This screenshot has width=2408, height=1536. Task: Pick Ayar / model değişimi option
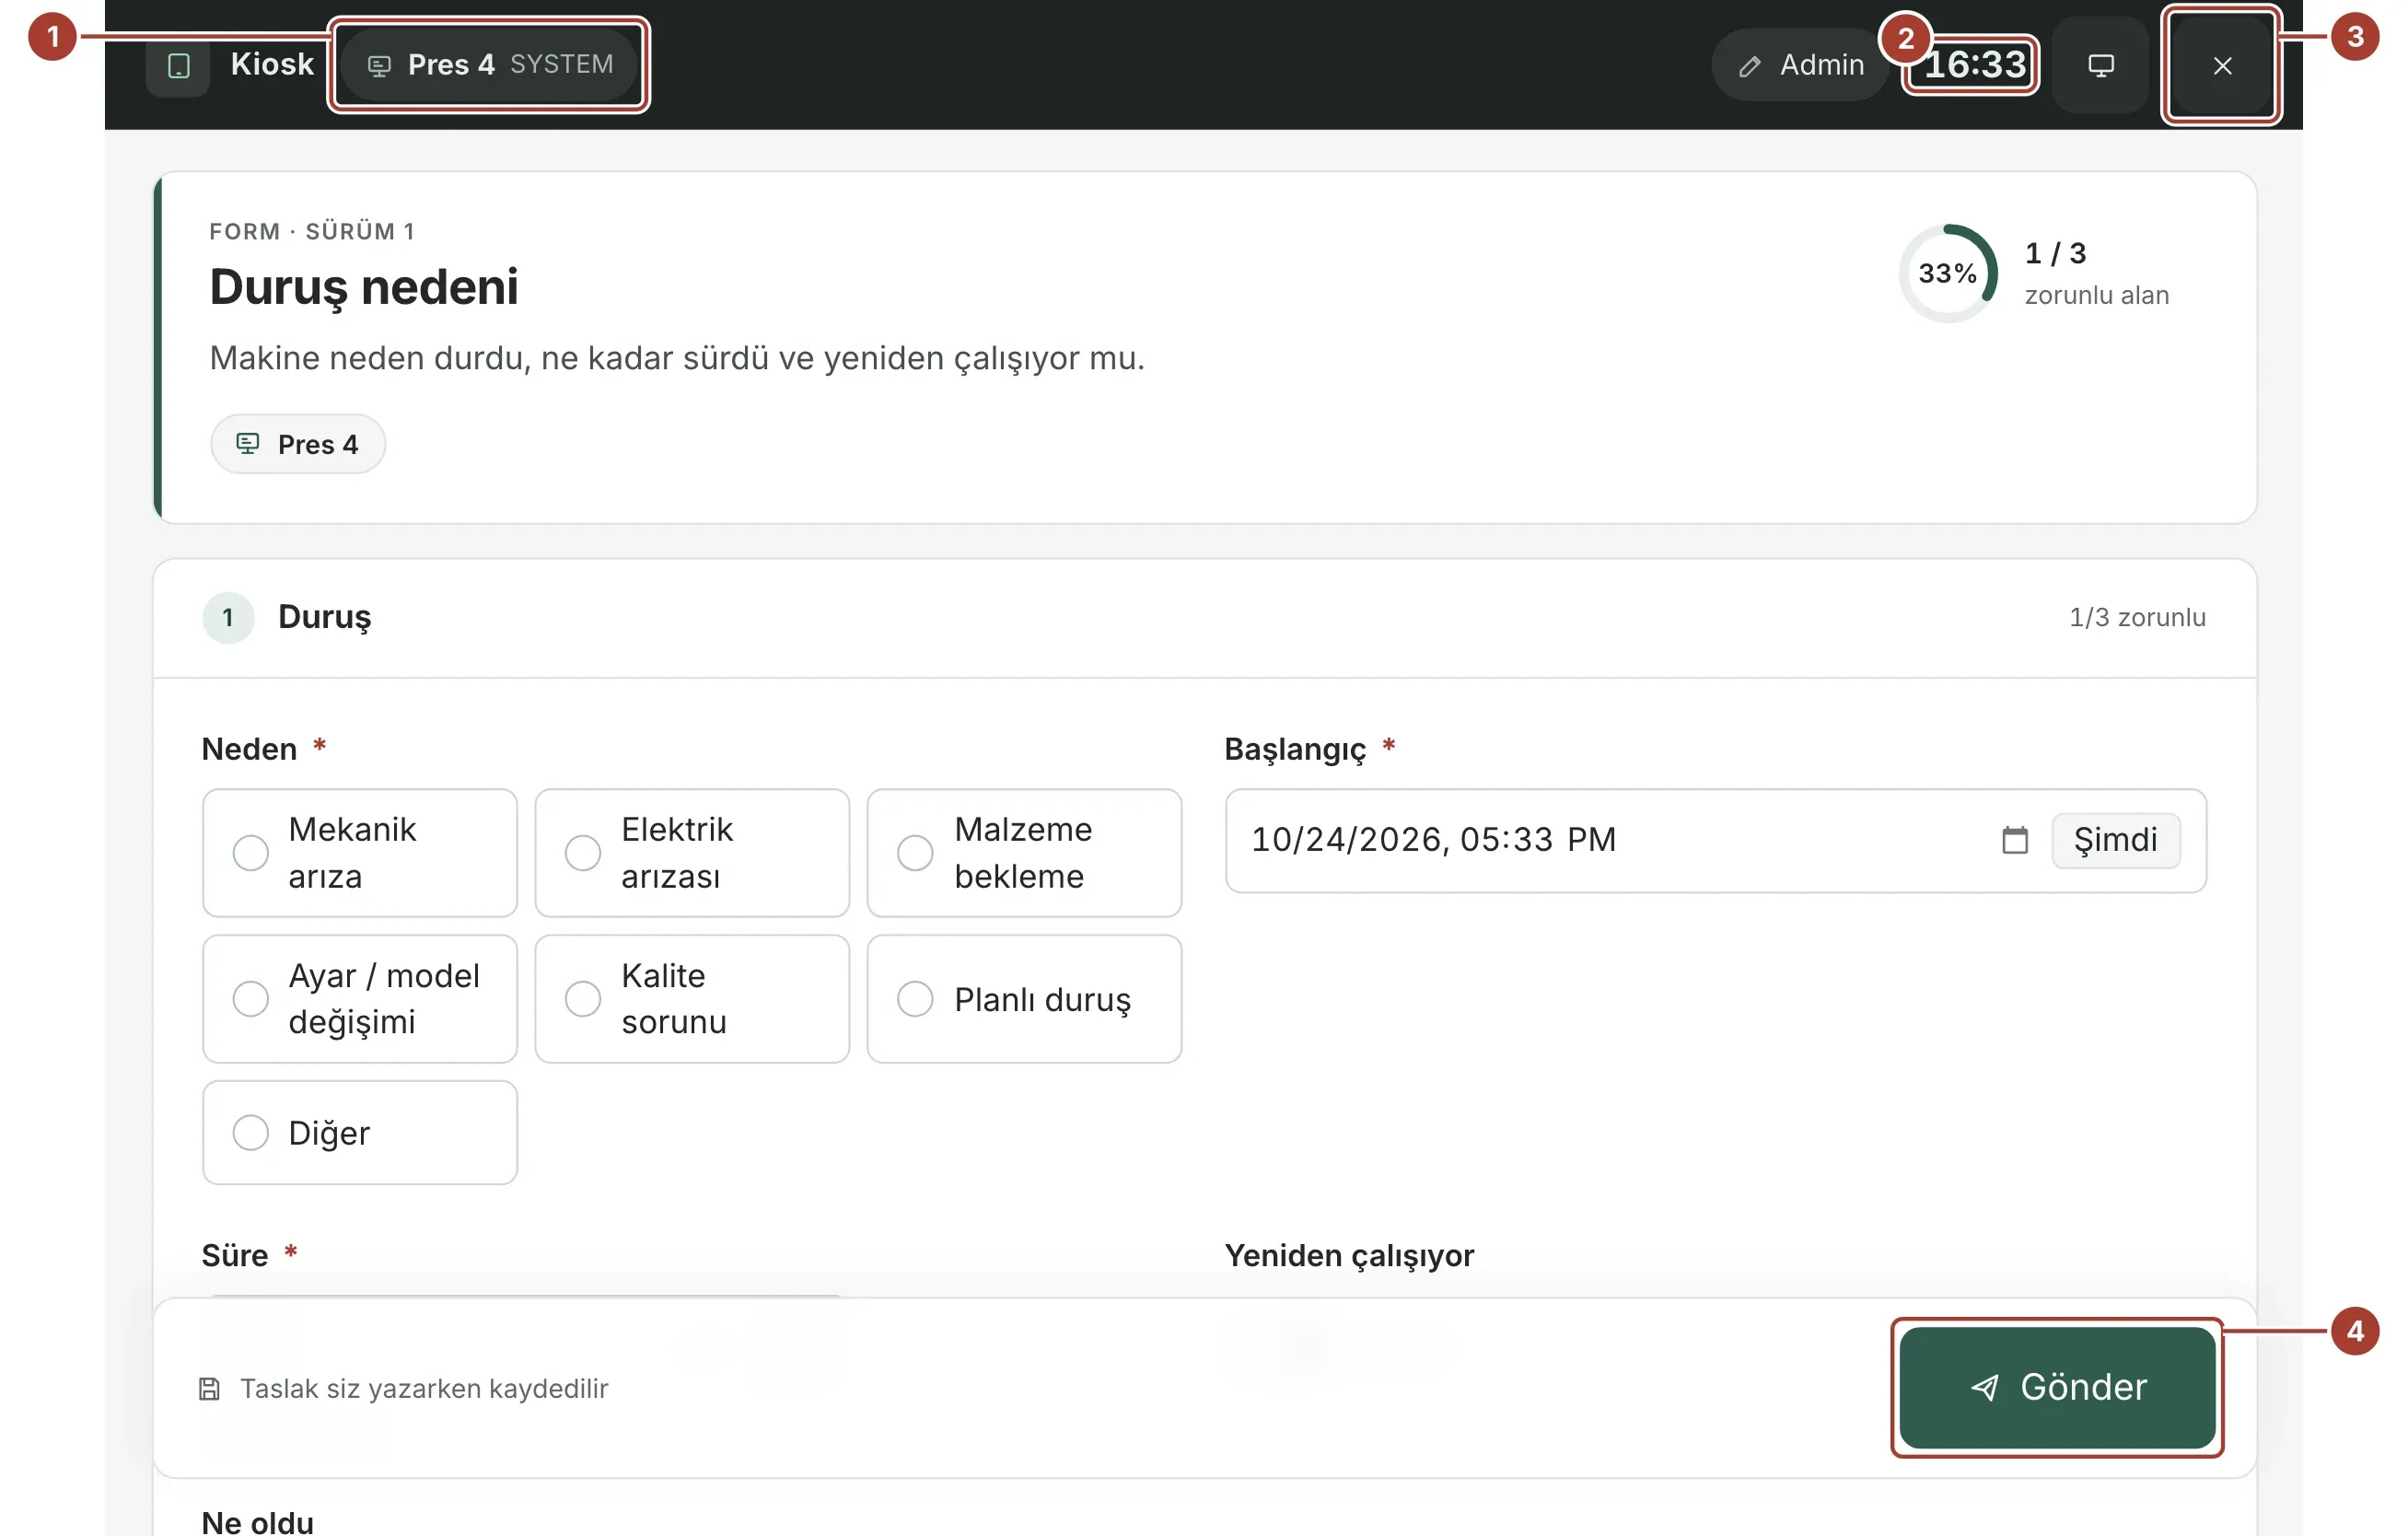[x=360, y=999]
